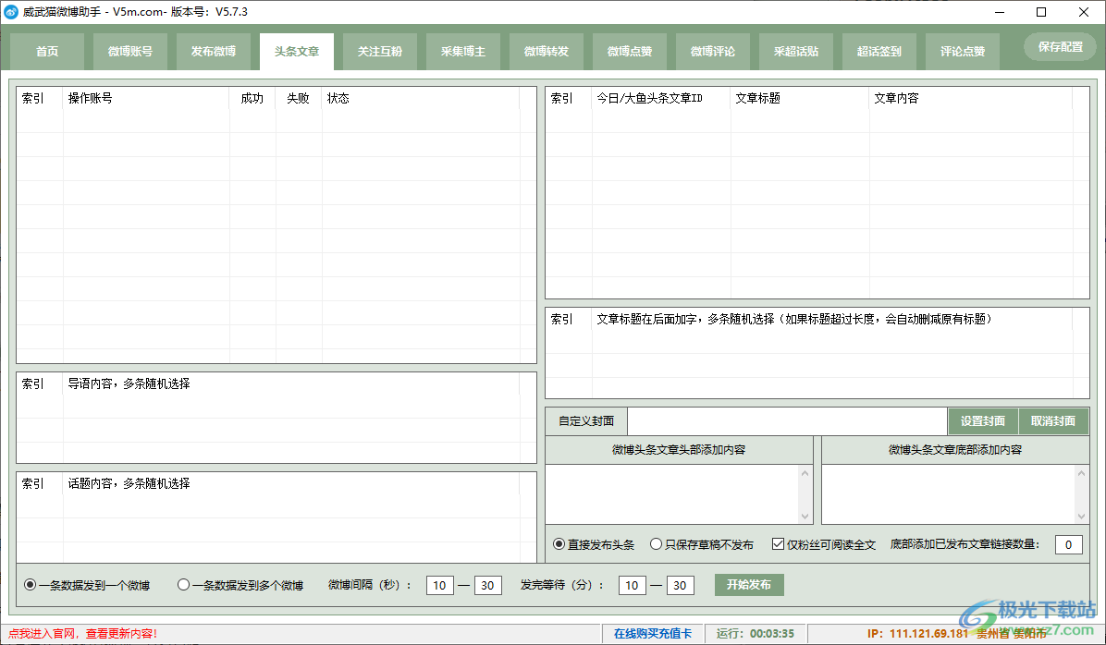Click the 成功 column header

252,98
